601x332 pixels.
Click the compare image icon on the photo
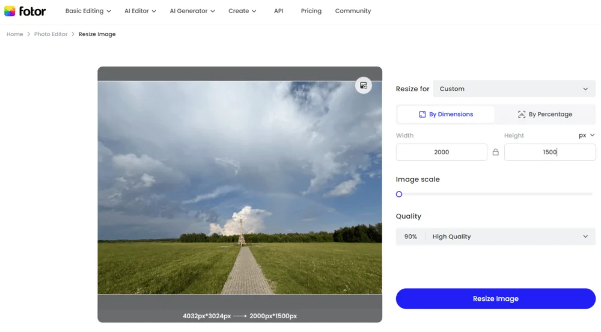363,85
